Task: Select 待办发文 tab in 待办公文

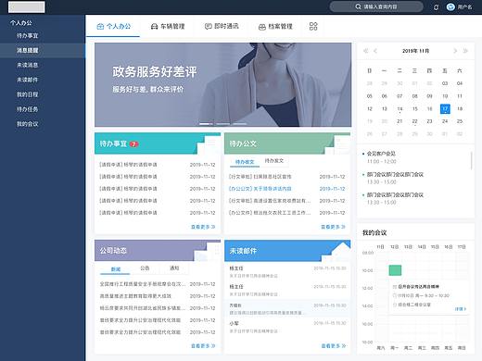Action: coord(274,161)
